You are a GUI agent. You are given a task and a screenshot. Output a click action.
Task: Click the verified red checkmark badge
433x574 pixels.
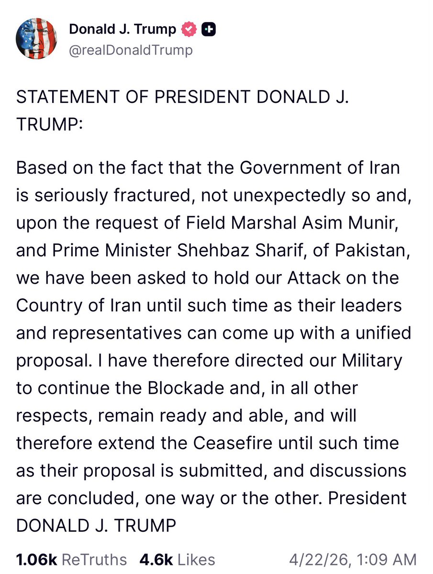click(x=189, y=30)
